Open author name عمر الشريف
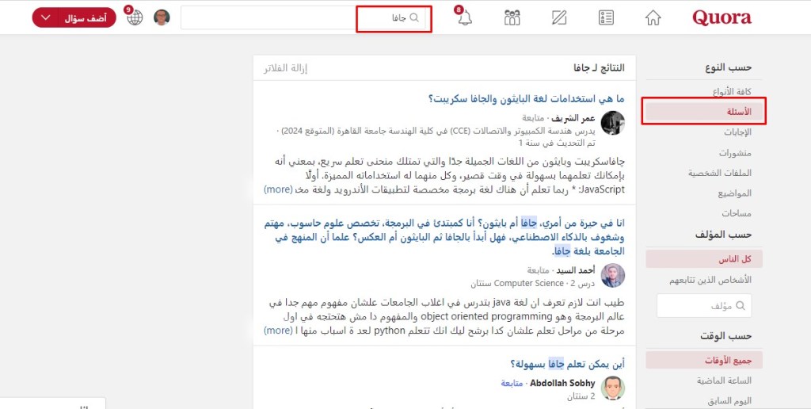This screenshot has width=811, height=409. click(x=573, y=117)
